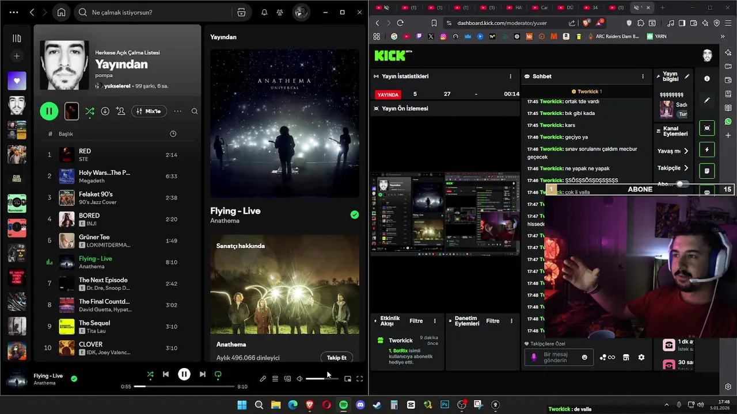Show more Brave bookmarks with double chevron

[723, 36]
